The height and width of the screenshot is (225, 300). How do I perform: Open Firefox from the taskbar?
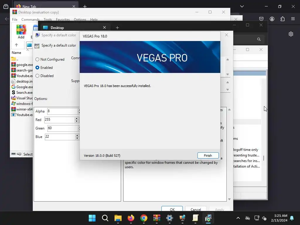131,218
